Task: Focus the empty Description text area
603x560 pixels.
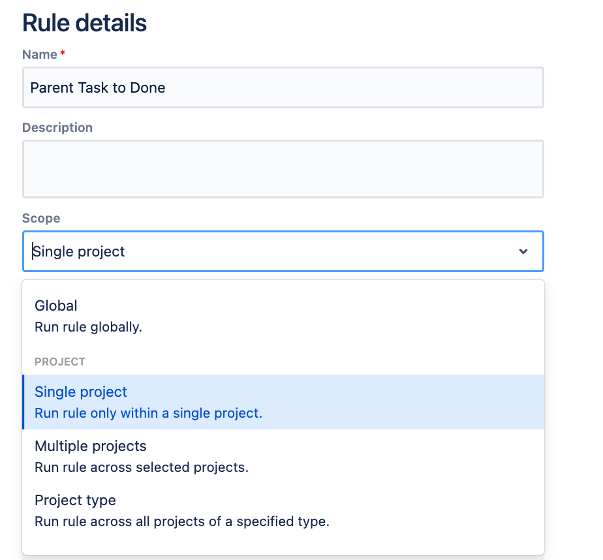Action: point(282,169)
